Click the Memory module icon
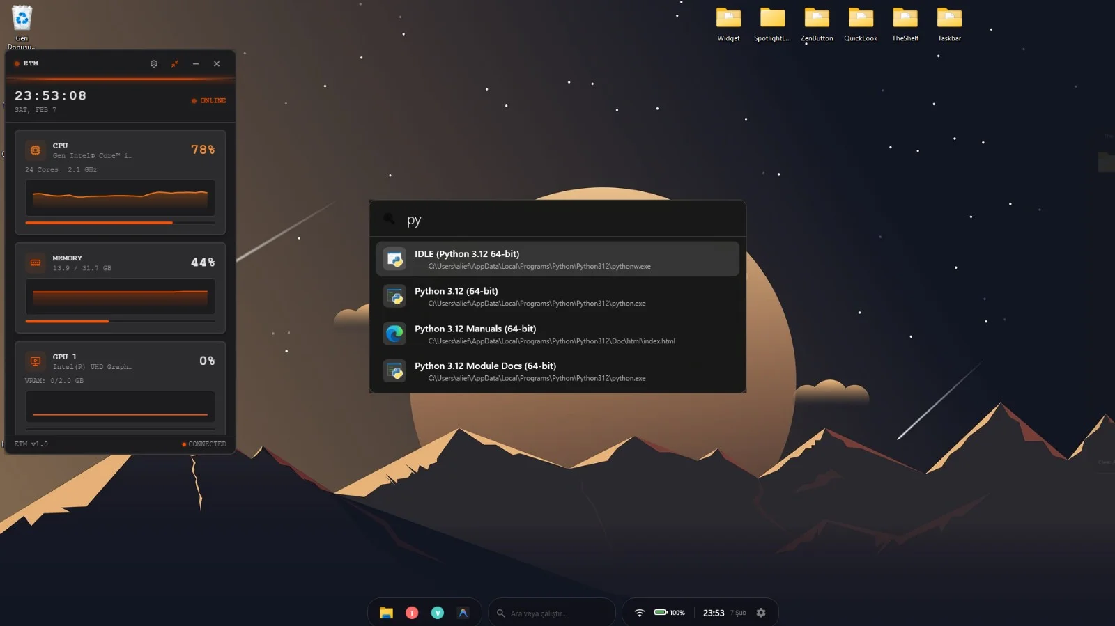This screenshot has height=626, width=1115. [x=36, y=263]
